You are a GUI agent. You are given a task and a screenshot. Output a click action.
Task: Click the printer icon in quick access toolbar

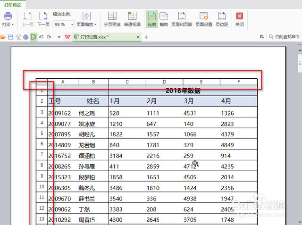coord(26,37)
